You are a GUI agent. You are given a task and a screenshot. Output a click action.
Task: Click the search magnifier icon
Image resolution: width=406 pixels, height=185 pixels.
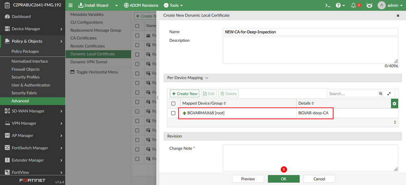tap(381, 94)
